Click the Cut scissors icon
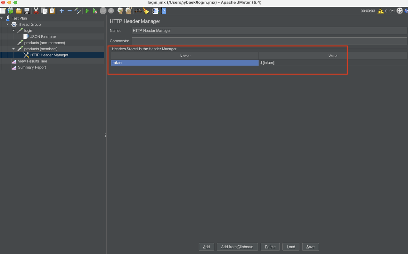The image size is (408, 254). click(36, 11)
